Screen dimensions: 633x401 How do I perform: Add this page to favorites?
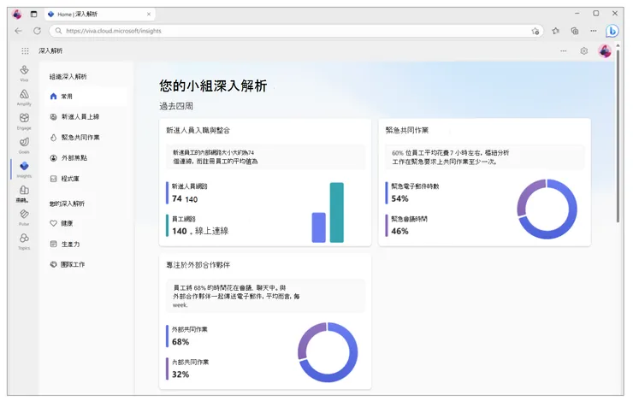[535, 31]
